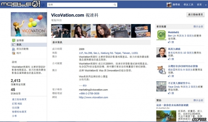Like 馬英九總統 with thumbs-up 讚
The width and height of the screenshot is (208, 122).
point(171,59)
